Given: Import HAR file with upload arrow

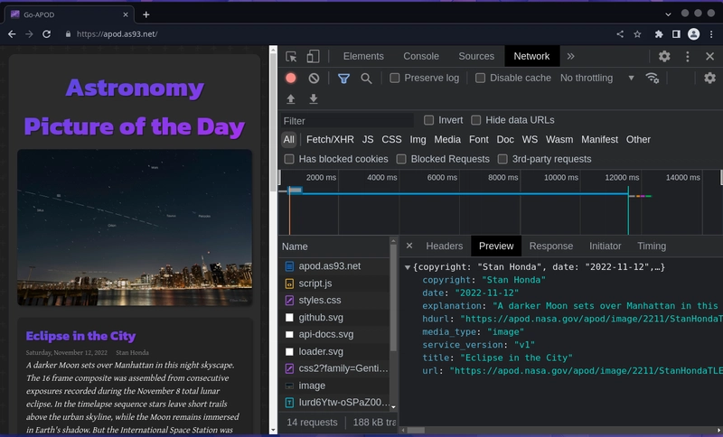Looking at the screenshot, I should click(290, 99).
